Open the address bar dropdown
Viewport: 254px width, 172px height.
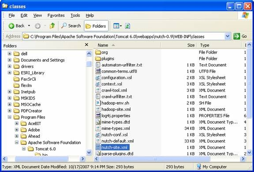[x=228, y=37]
